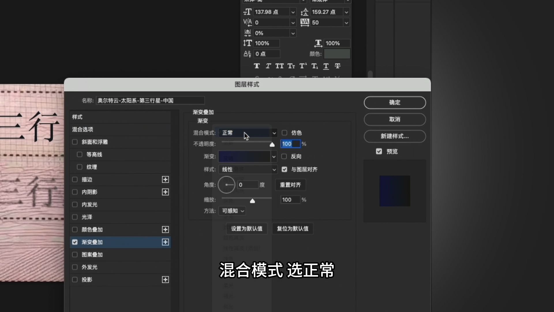Toggle the strikethrough text style icon
This screenshot has height=312, width=554.
coord(337,66)
